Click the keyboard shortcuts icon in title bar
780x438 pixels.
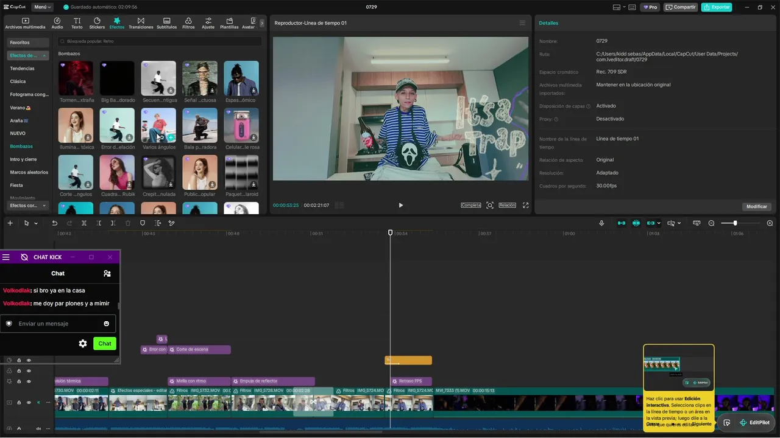pyautogui.click(x=632, y=7)
